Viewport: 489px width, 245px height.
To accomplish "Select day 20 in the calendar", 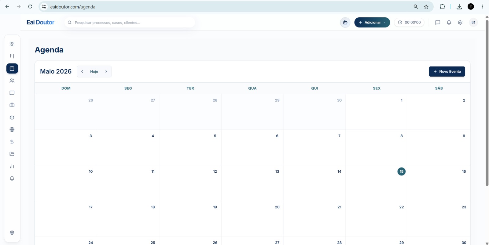I will [277, 207].
